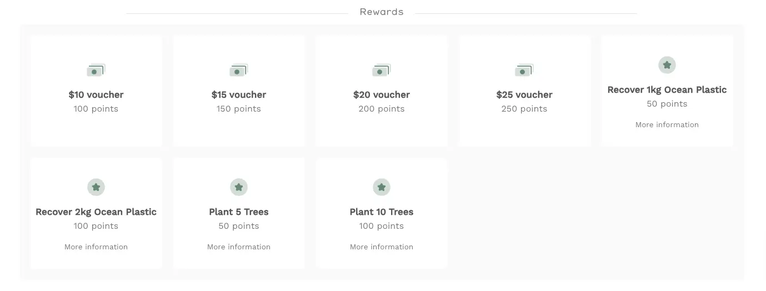Screen dimensions: 766x291
Task: Select the Plant 5 Trees reward title
Action: click(x=239, y=212)
